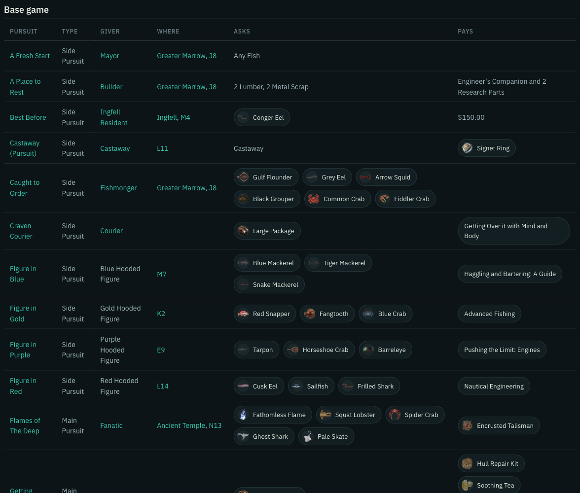Open the Fishmonger giver link
This screenshot has height=493, width=580.
pyautogui.click(x=118, y=188)
